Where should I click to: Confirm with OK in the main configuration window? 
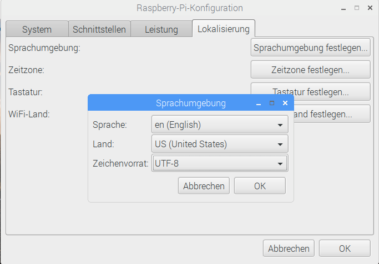click(345, 249)
